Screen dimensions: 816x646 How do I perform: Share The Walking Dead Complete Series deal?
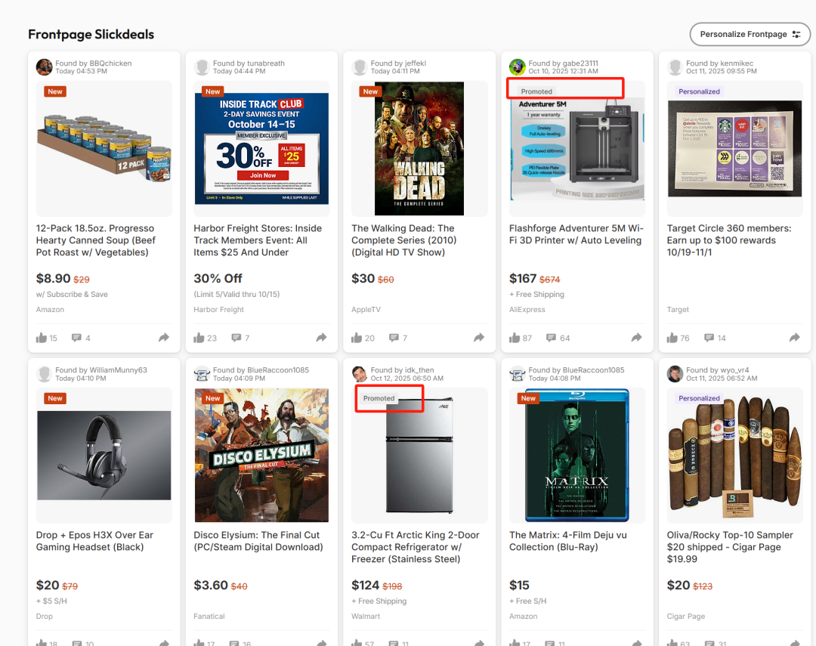pos(479,338)
